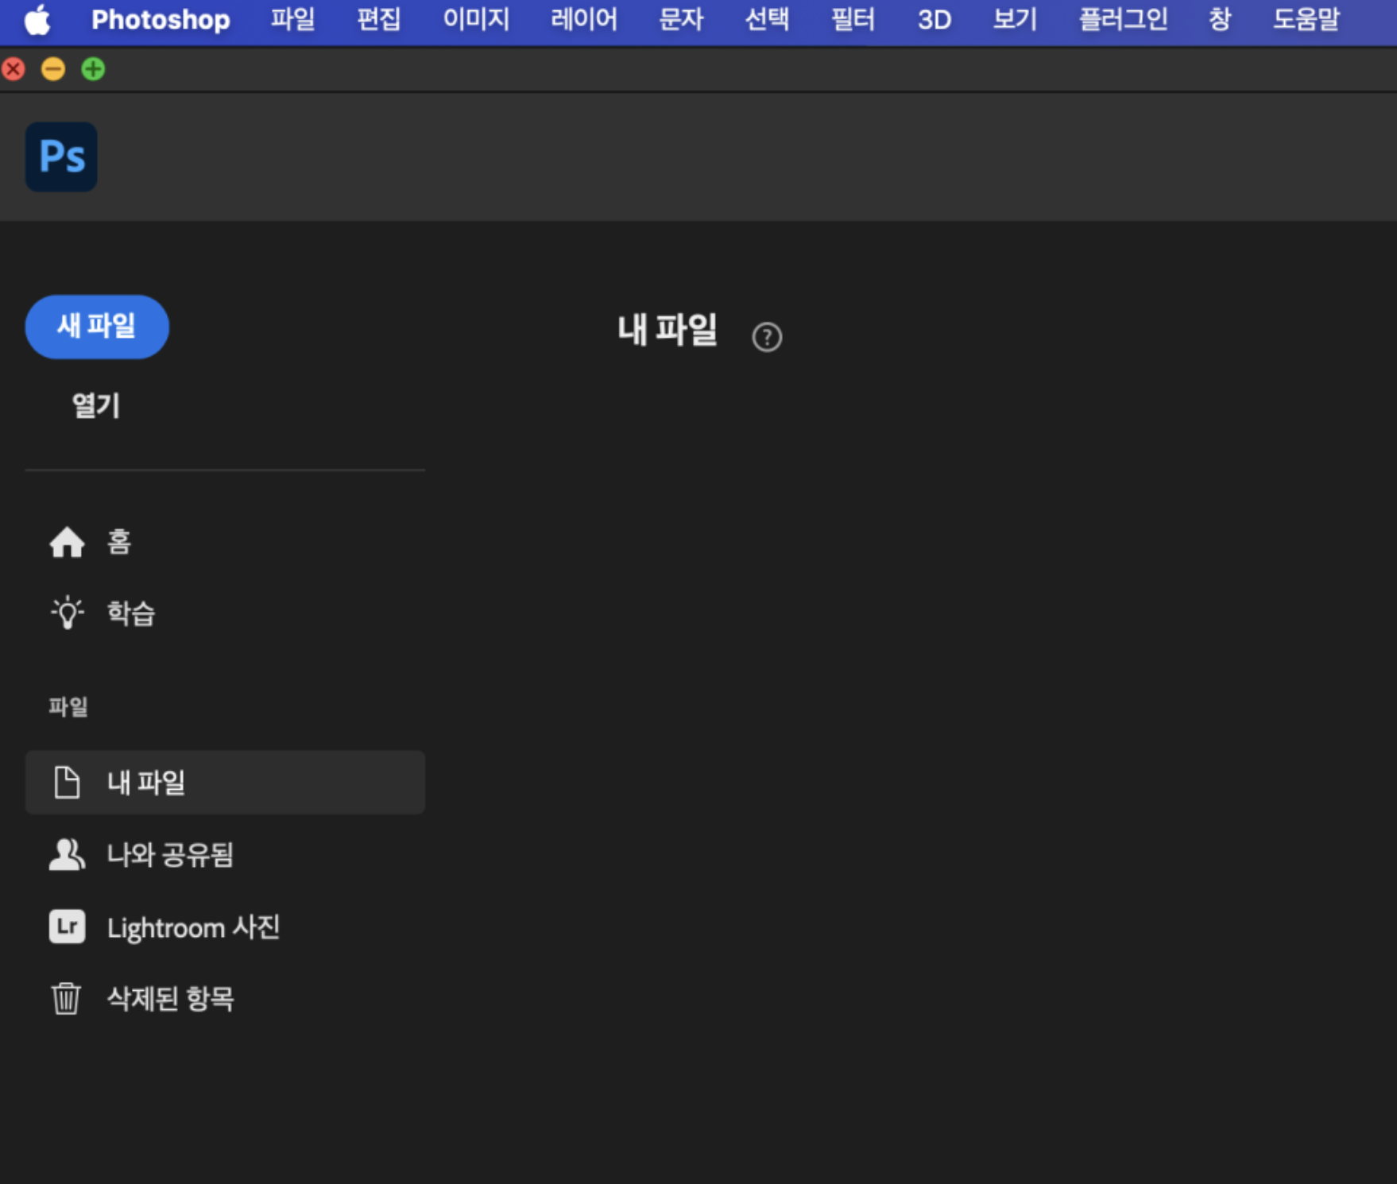Open the 보기 menu
The image size is (1397, 1184).
click(x=1015, y=19)
